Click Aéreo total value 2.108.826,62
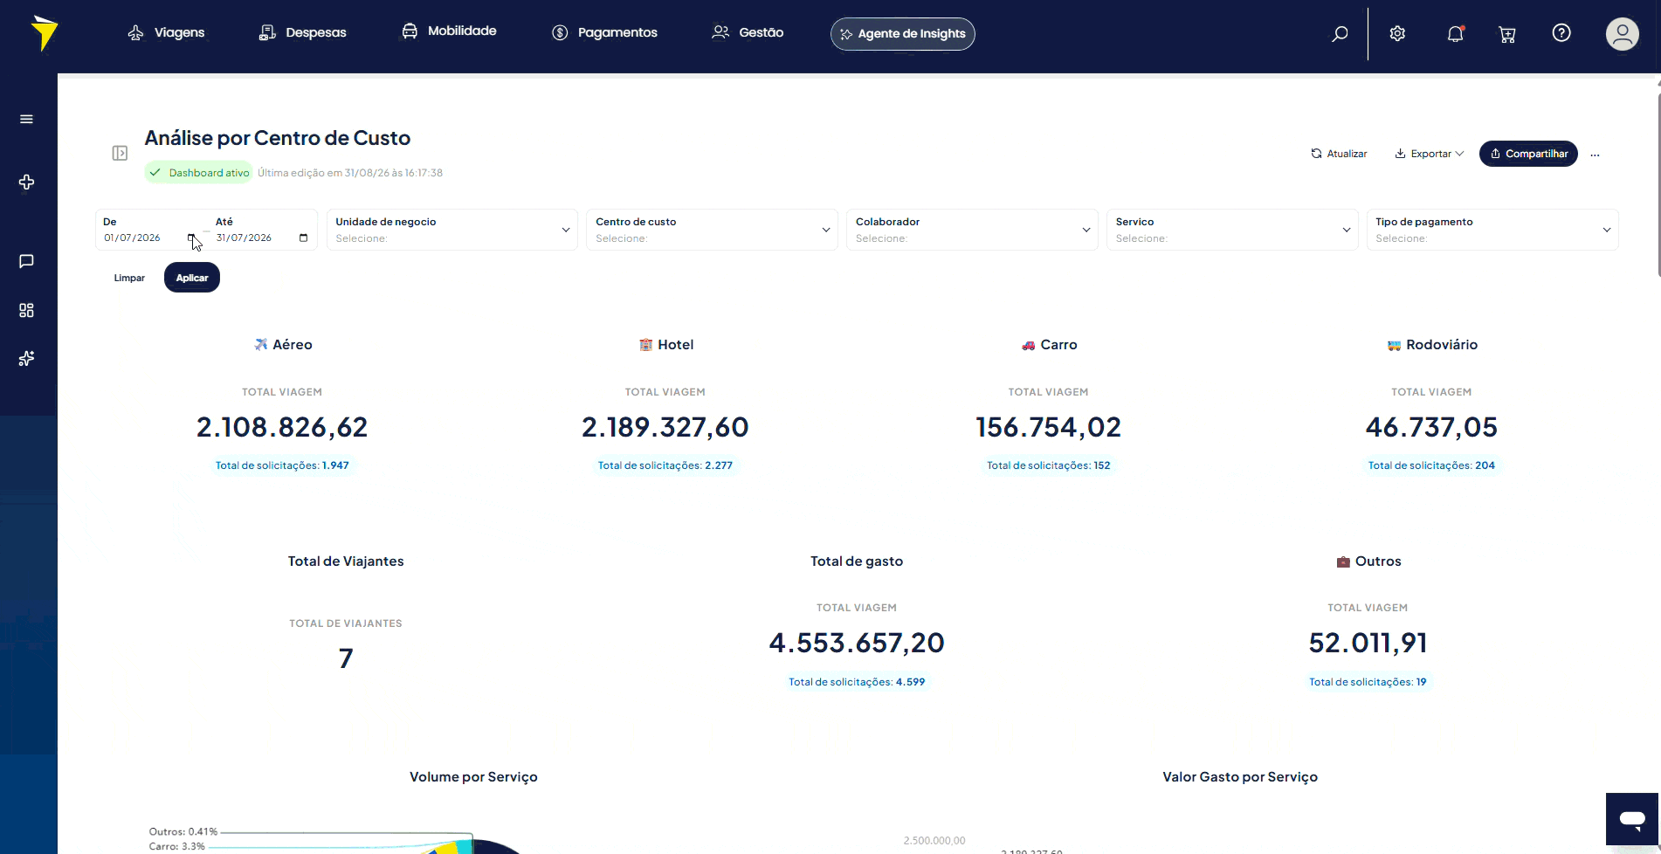 coord(282,427)
